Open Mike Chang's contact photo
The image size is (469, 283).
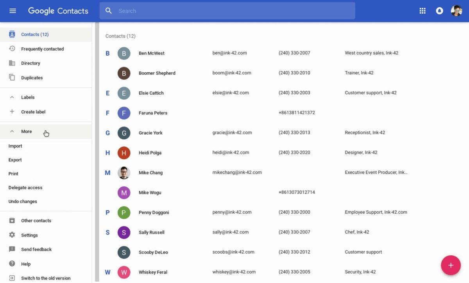(124, 173)
